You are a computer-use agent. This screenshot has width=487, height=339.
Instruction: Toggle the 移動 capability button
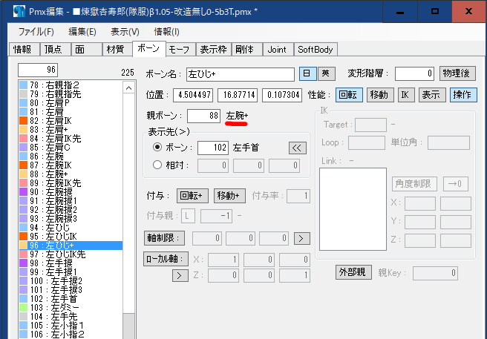[380, 95]
